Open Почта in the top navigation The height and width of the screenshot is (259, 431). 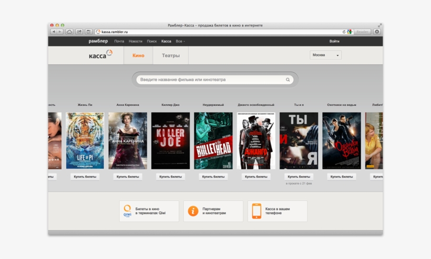(119, 41)
